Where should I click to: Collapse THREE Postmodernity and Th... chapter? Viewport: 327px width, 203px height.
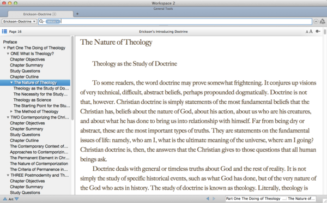(x=8, y=175)
